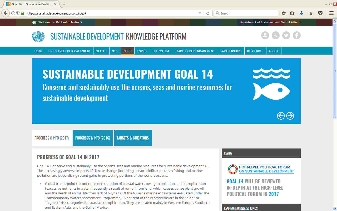The height and width of the screenshot is (211, 337).
Task: Open the HOME menu item
Action: click(39, 51)
